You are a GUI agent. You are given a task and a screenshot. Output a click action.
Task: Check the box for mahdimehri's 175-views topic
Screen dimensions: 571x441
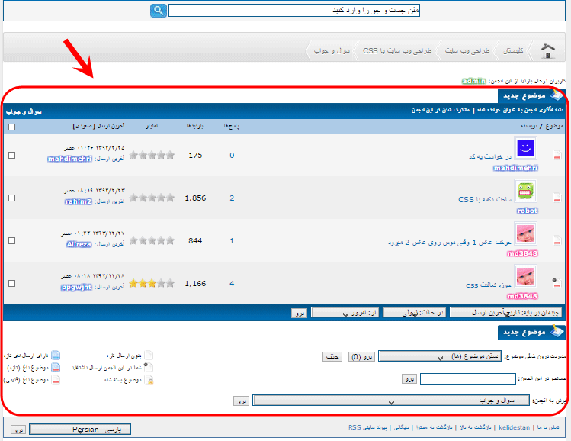(x=11, y=155)
